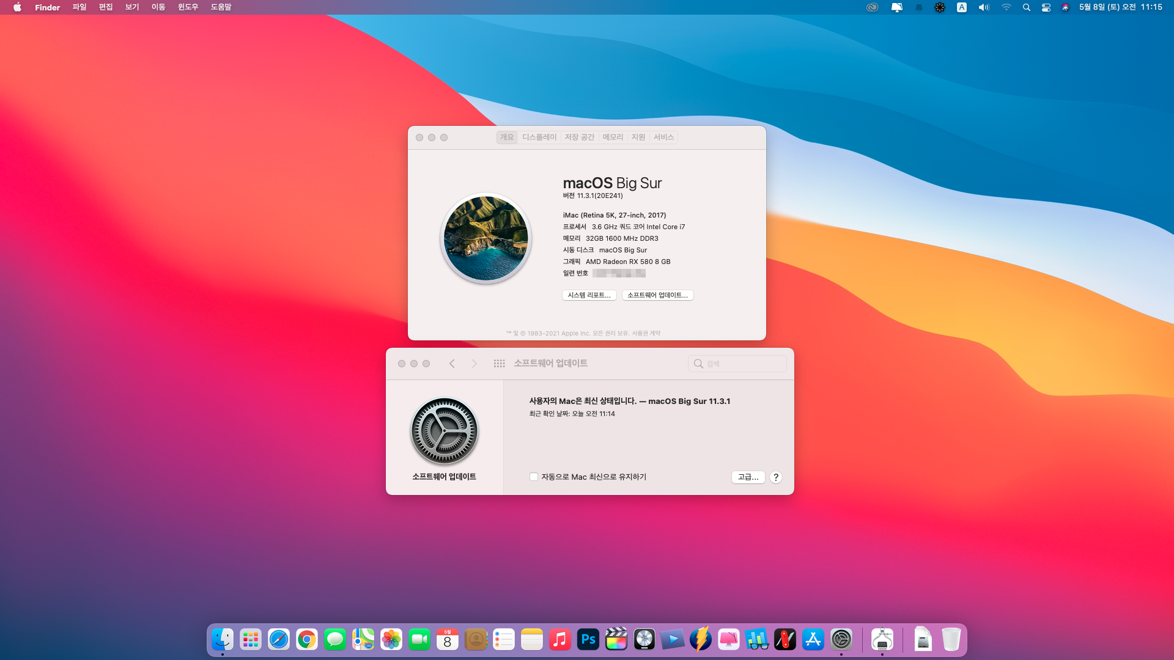Viewport: 1174px width, 660px height.
Task: Select the 개요 tab
Action: [507, 137]
